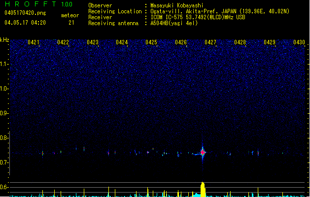Click the observer name Masayuki Kobayashi
Viewport: 310px width, 197px height.
click(177, 5)
